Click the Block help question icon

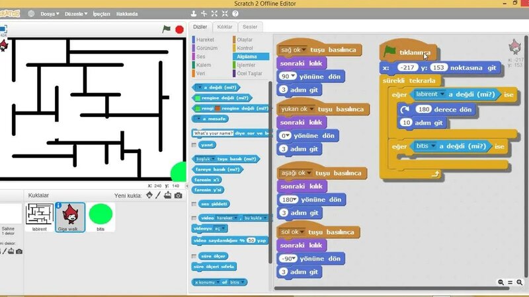point(235,14)
